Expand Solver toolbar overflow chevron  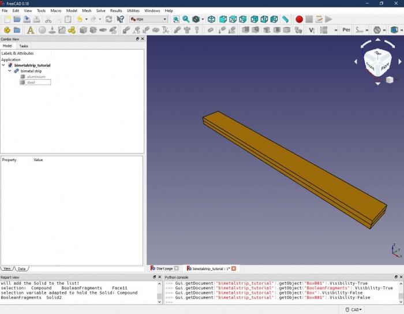367,31
